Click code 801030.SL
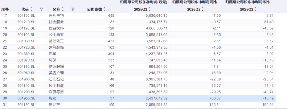Image resolution: width=287 pixels, height=109 pixels. coord(26,41)
